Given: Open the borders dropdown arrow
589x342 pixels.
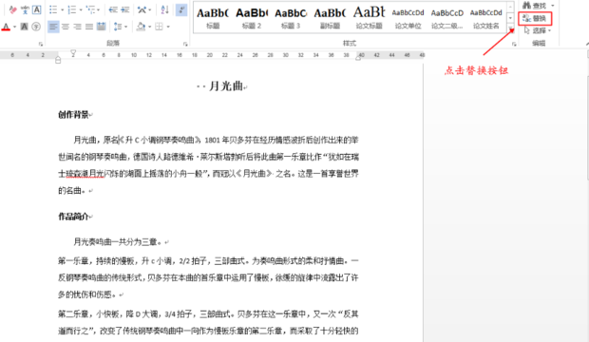Looking at the screenshot, I should click(168, 27).
